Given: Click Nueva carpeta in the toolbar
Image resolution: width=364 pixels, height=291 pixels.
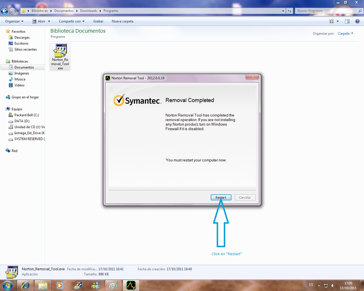Looking at the screenshot, I should pos(123,21).
